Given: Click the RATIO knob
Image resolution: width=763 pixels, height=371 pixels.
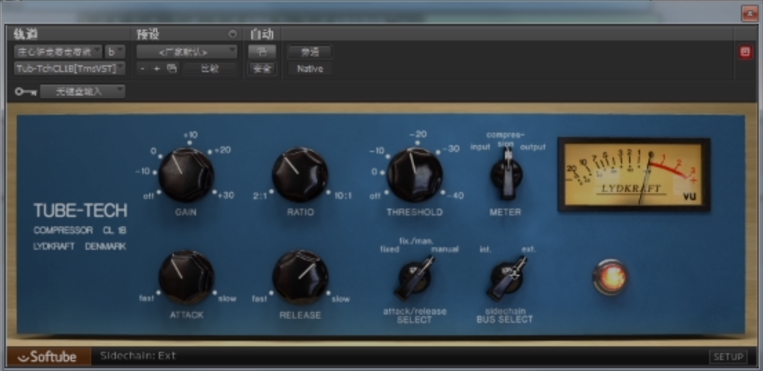Looking at the screenshot, I should [x=300, y=175].
